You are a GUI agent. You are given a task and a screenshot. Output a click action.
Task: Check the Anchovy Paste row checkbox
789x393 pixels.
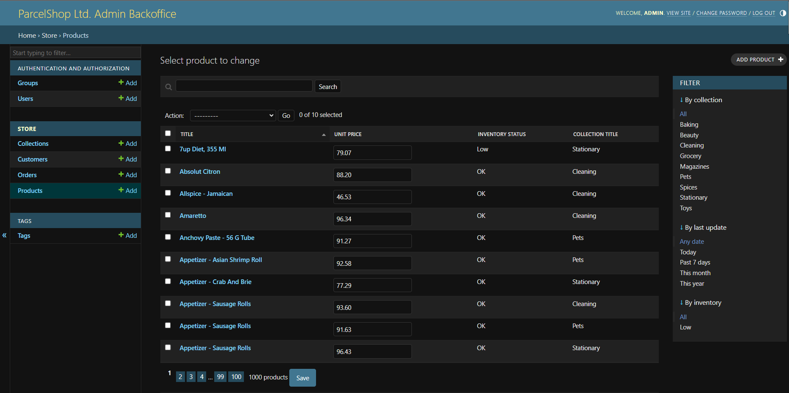(x=168, y=237)
